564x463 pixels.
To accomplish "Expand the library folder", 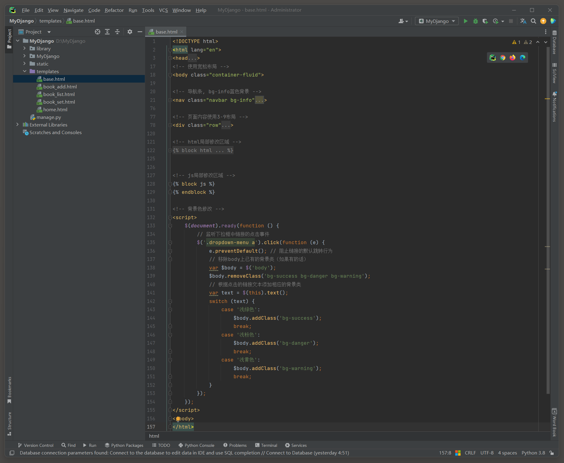I will tap(24, 48).
